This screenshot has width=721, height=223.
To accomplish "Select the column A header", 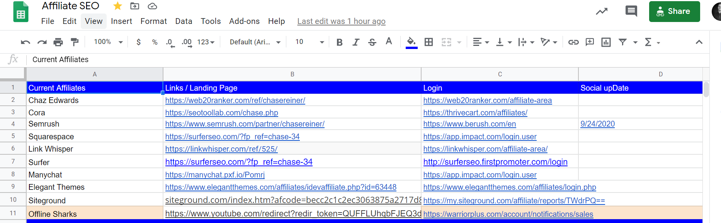I will click(x=95, y=74).
